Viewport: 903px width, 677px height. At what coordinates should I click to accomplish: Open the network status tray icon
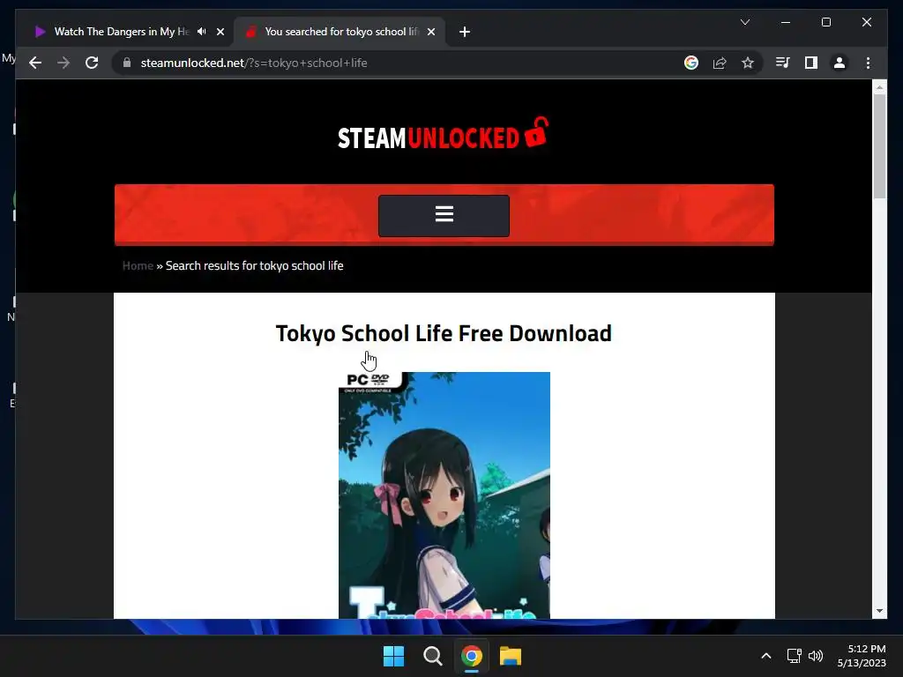click(795, 656)
